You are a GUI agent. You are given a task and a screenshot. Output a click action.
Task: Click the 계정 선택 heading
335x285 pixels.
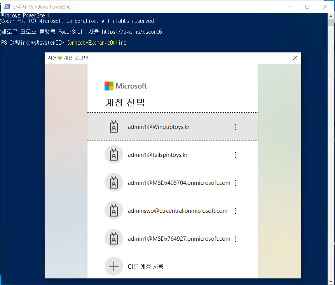(125, 103)
